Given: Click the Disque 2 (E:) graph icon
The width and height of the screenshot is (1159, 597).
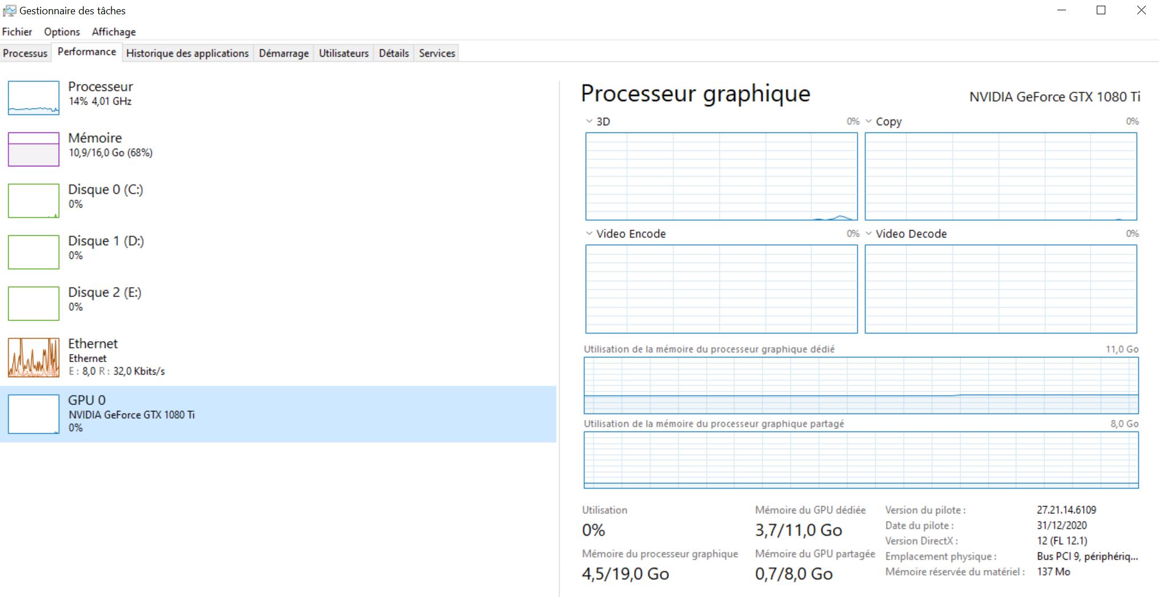Looking at the screenshot, I should pos(33,303).
